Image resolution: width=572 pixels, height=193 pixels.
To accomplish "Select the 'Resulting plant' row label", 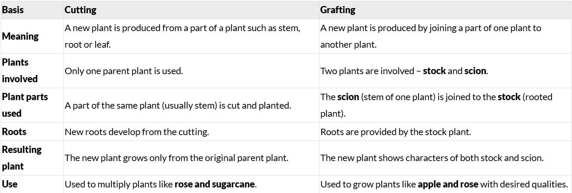I will pos(22,158).
